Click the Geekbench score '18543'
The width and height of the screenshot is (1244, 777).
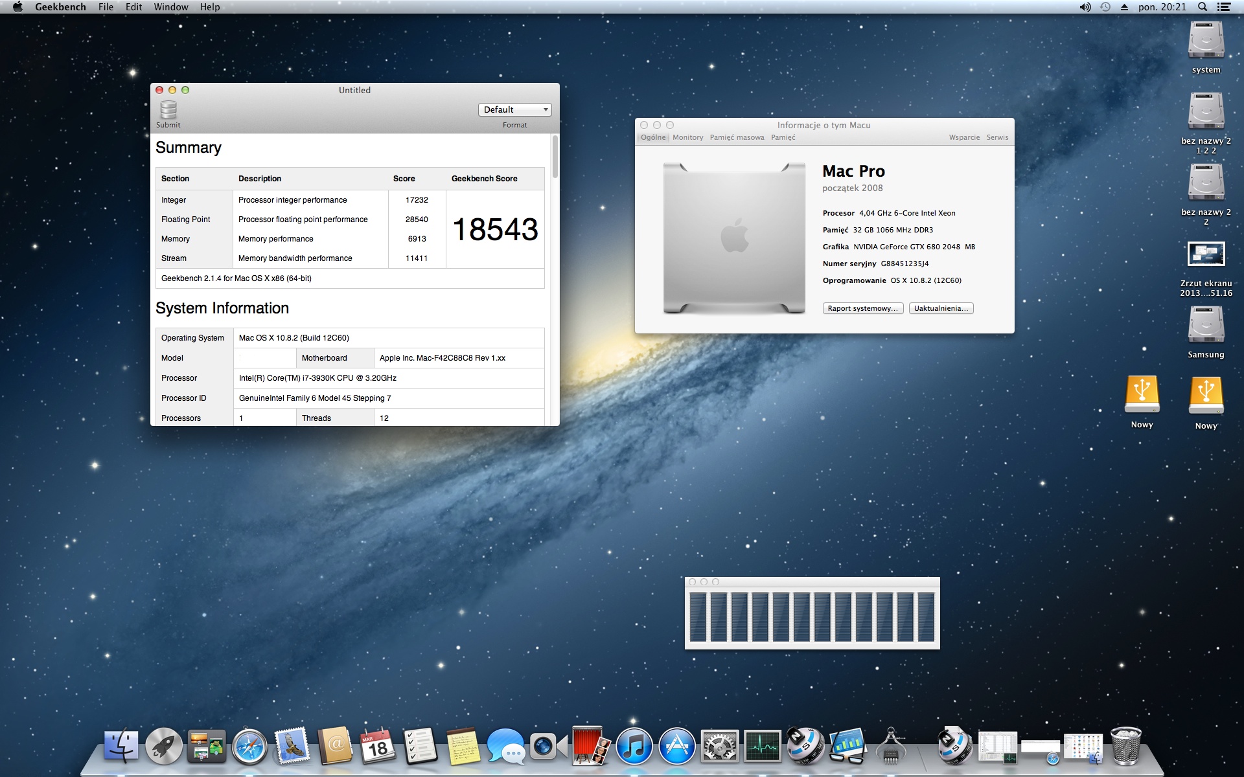[x=495, y=229]
